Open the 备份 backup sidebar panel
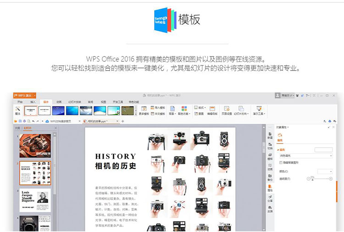Screen dimensions: 344x232 click(270, 177)
